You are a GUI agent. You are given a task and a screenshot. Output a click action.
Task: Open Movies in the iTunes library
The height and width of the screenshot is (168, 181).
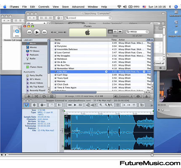pyautogui.click(x=33, y=47)
